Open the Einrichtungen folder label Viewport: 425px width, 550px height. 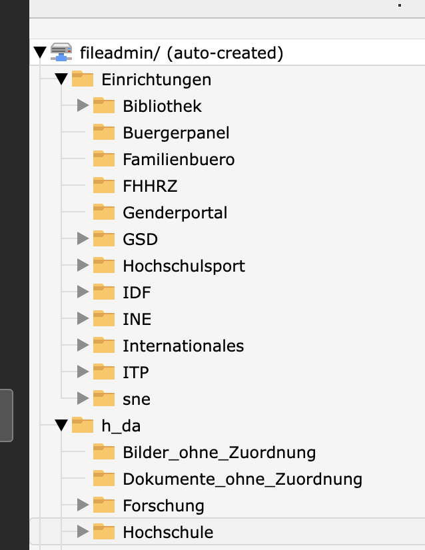(157, 80)
